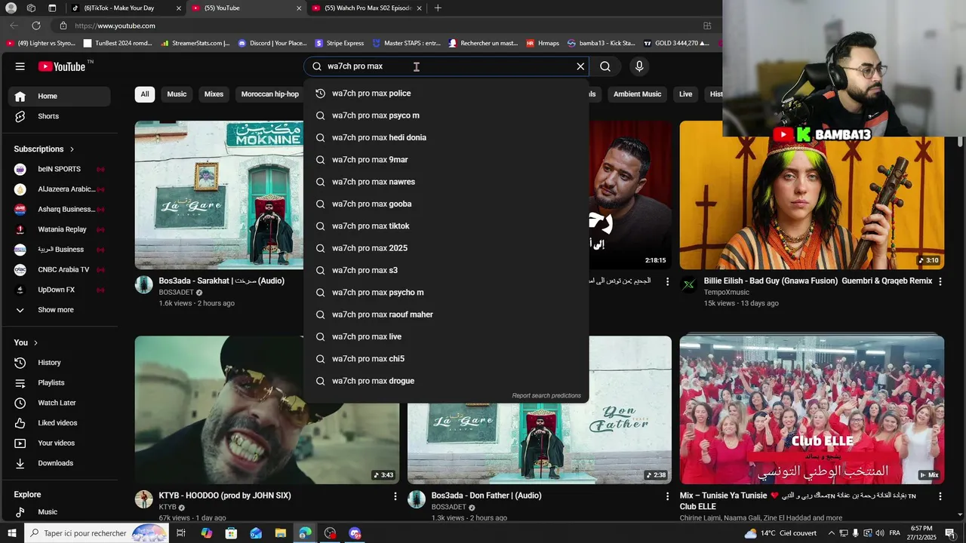The width and height of the screenshot is (966, 543).
Task: Choose suggestion wa7ch pro max drogue
Action: pos(446,381)
